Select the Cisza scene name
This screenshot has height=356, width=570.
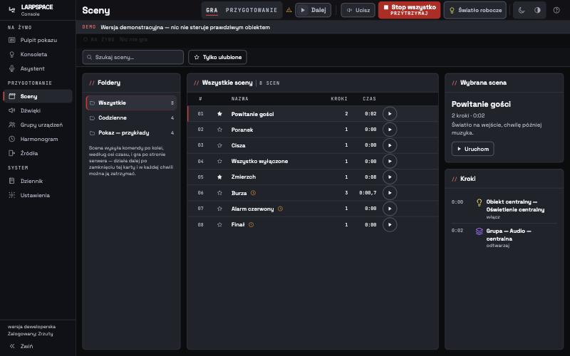tap(239, 145)
